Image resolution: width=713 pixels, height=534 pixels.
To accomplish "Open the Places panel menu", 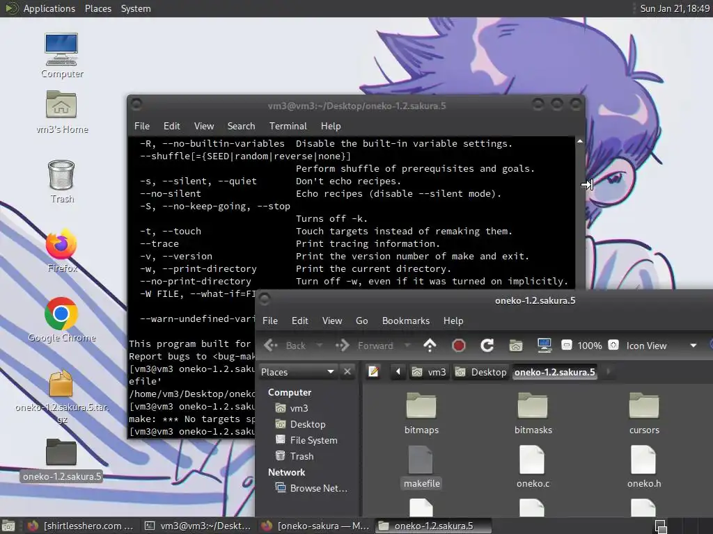I will point(98,8).
